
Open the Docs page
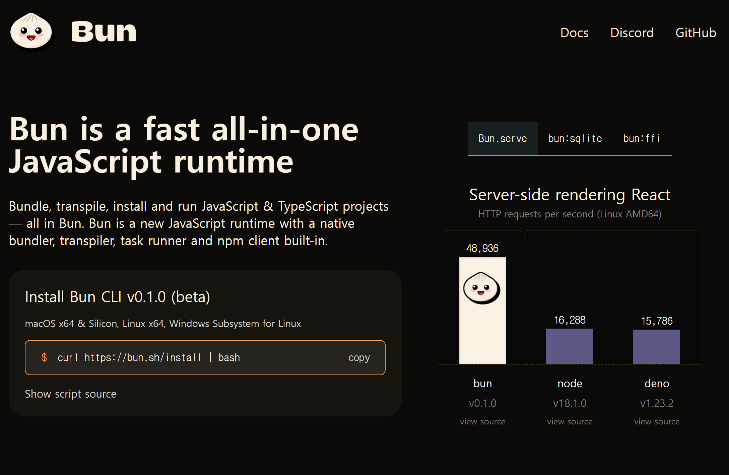coord(574,33)
